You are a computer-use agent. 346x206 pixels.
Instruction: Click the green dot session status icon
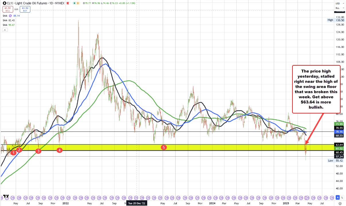click(74, 3)
